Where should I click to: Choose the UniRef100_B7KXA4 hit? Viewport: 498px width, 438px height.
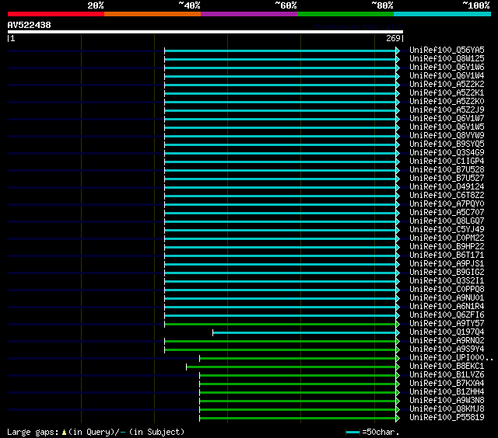tap(447, 384)
